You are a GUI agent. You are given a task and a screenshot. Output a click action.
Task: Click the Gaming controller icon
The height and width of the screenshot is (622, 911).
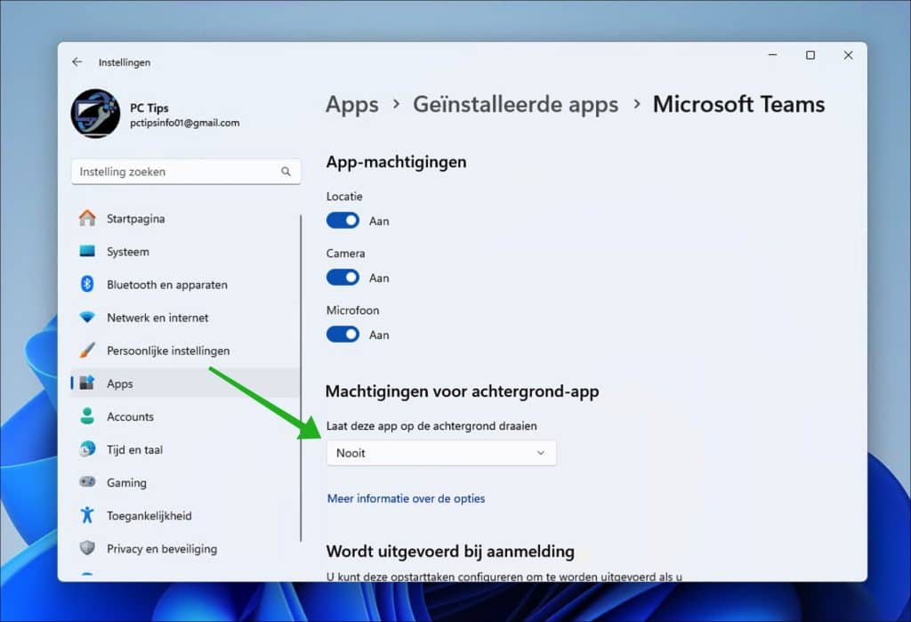point(87,482)
